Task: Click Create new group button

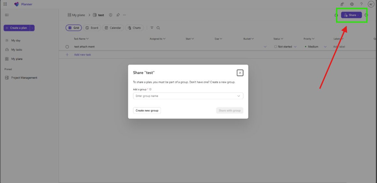Action: (147, 111)
